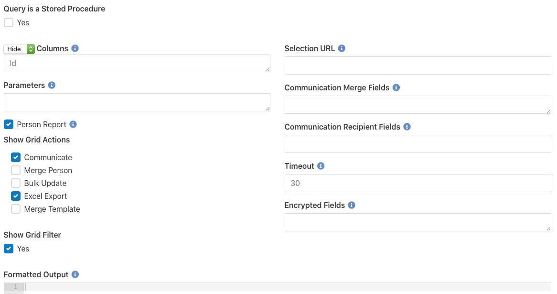Click the 'Timeout' label text
The height and width of the screenshot is (294, 557).
(300, 166)
